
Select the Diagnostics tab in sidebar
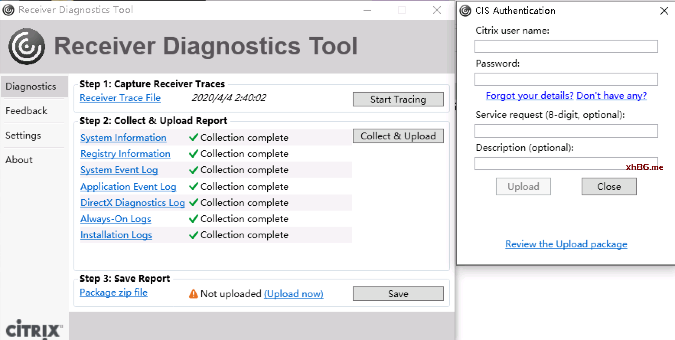pos(34,87)
